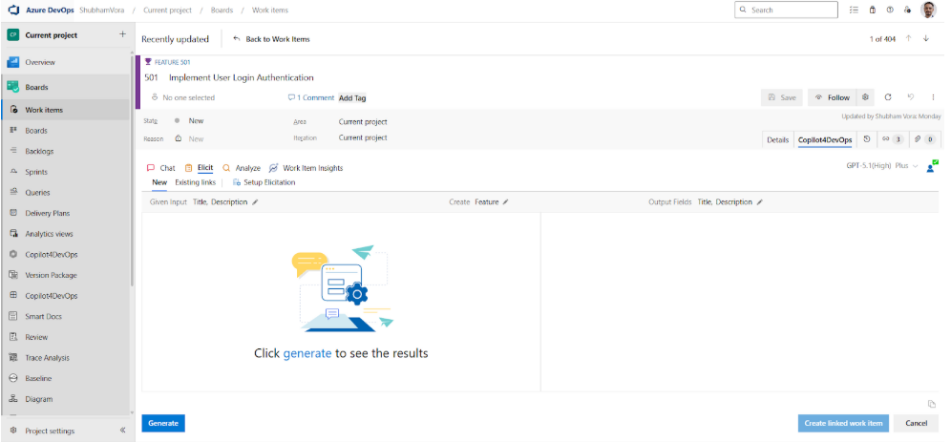
Task: Open the Attachments tab showing 0
Action: click(x=925, y=139)
